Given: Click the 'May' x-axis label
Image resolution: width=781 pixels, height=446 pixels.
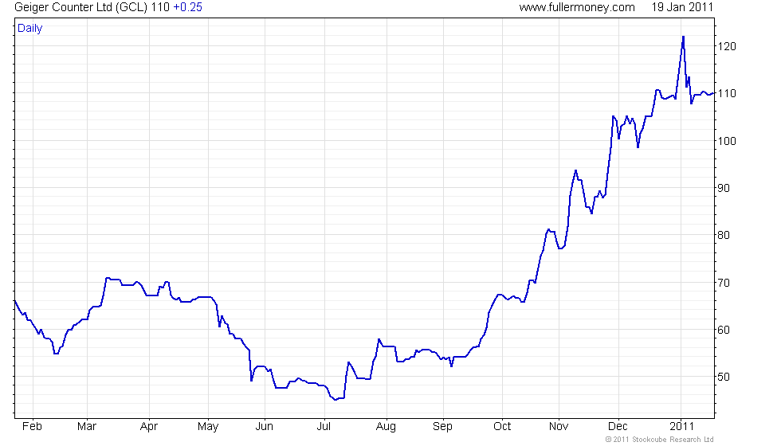Looking at the screenshot, I should [x=208, y=427].
